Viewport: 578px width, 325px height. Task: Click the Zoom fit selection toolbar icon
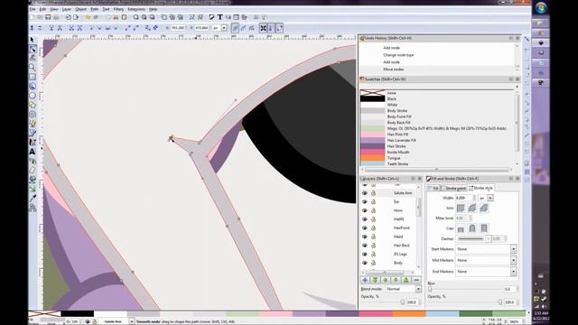coord(136,17)
